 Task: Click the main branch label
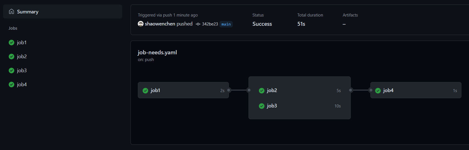(226, 24)
